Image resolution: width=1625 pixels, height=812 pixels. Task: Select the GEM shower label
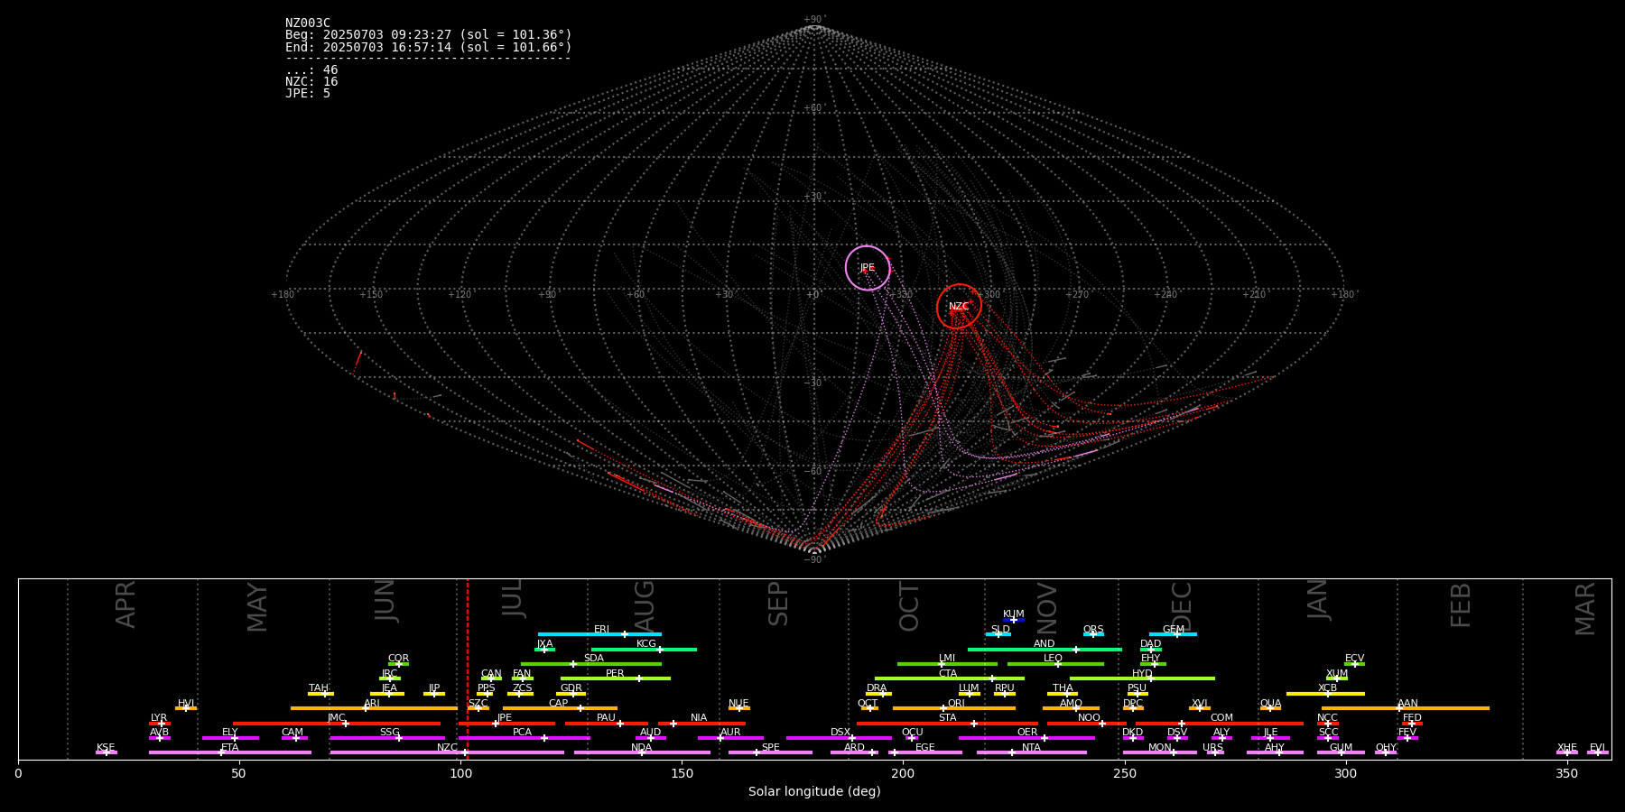point(1174,630)
